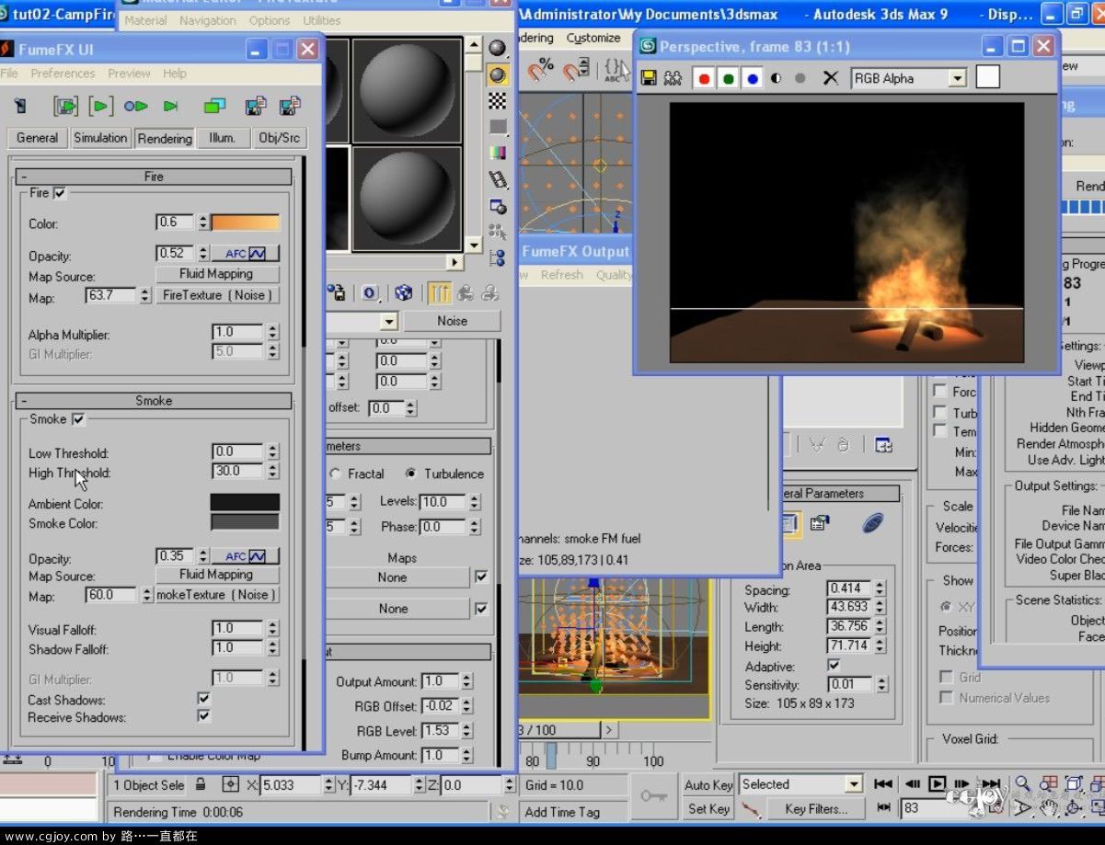1105x845 pixels.
Task: Open the Selected key mode dropdown
Action: click(854, 784)
